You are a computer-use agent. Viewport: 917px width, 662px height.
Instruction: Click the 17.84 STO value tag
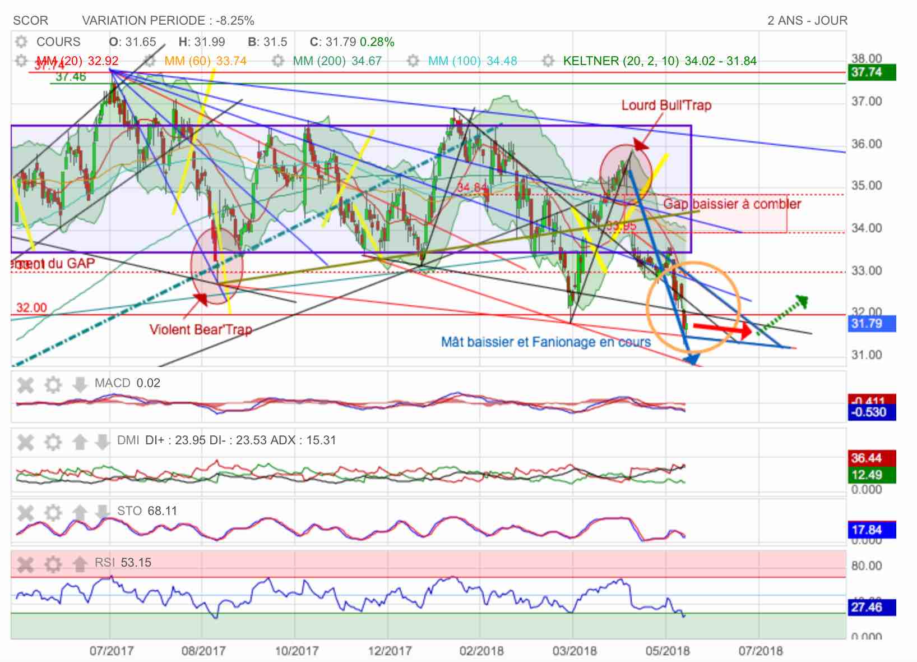pos(872,530)
